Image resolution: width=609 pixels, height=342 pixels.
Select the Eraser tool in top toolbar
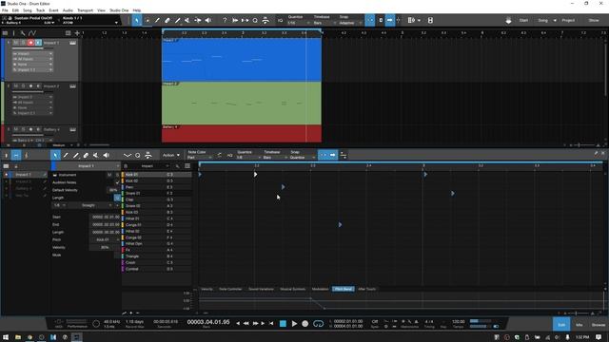[x=167, y=20]
